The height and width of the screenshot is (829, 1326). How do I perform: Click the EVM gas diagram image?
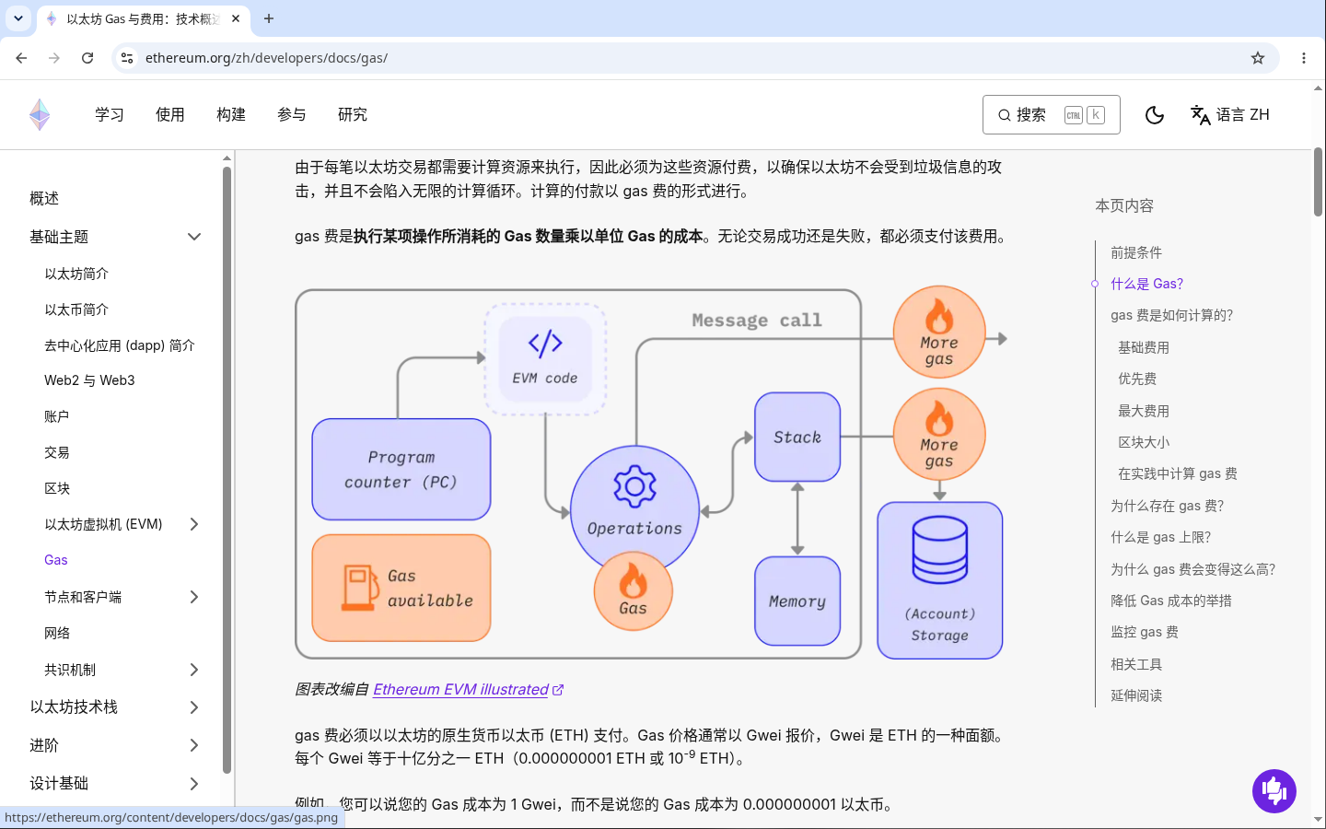click(x=651, y=473)
